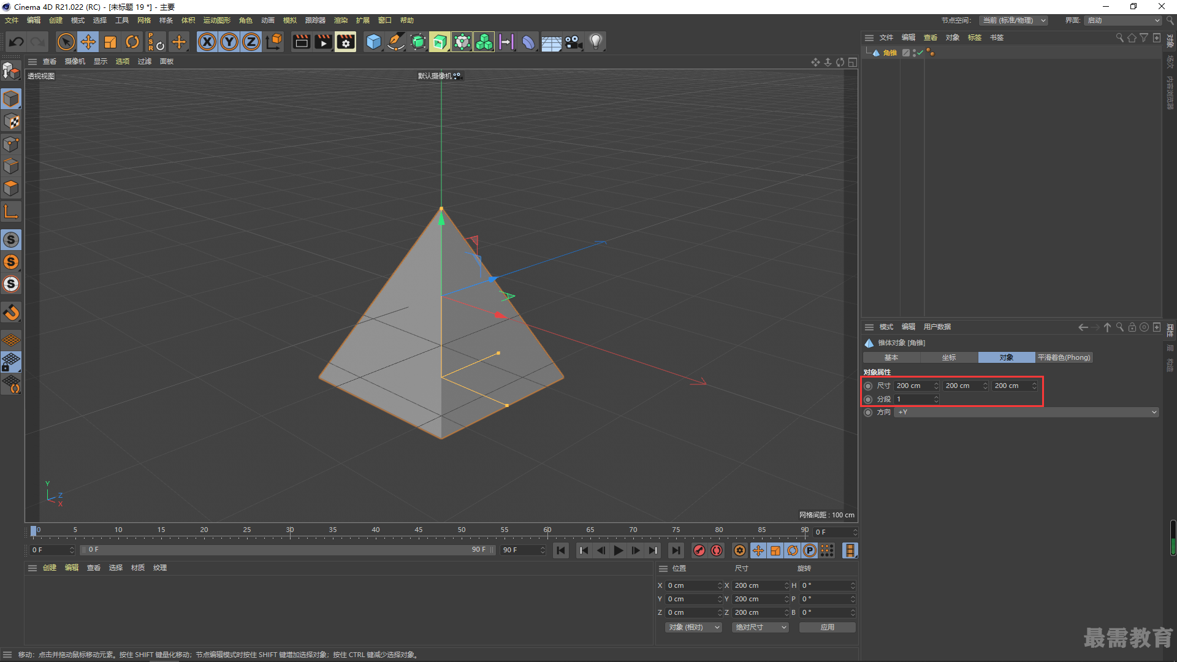1177x662 pixels.
Task: Click the position X stepper arrows
Action: click(x=720, y=585)
